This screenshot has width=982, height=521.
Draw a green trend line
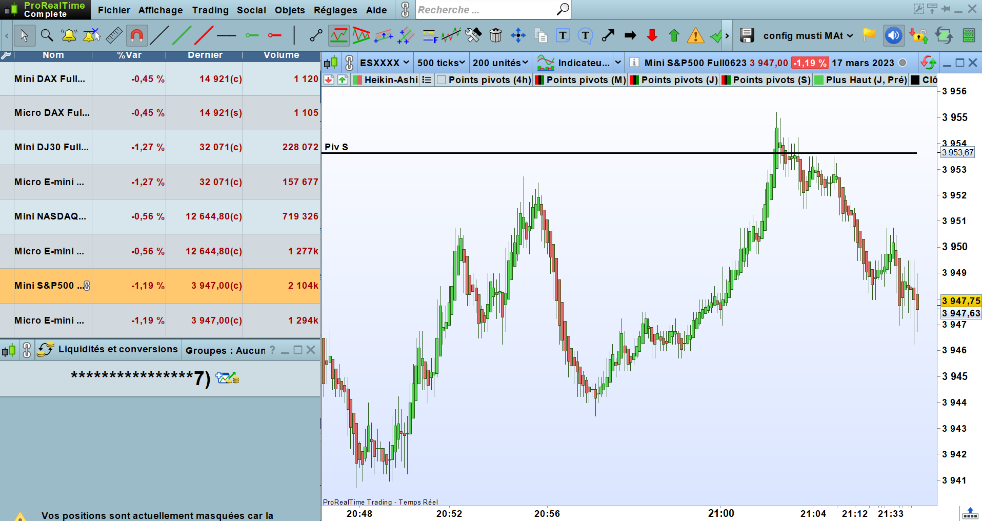[182, 35]
